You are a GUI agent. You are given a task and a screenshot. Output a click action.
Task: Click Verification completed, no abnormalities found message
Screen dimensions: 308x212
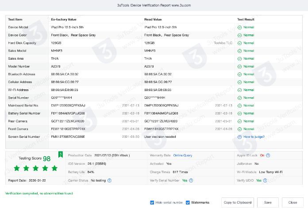click(39, 193)
